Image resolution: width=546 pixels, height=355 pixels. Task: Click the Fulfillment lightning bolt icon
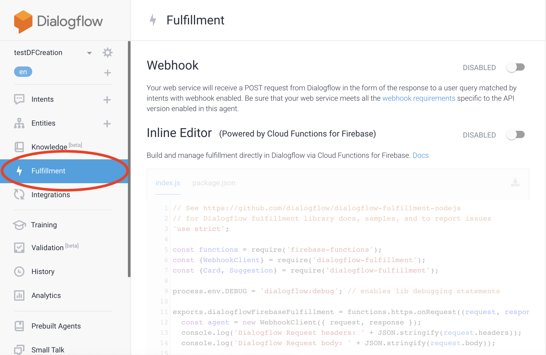19,171
